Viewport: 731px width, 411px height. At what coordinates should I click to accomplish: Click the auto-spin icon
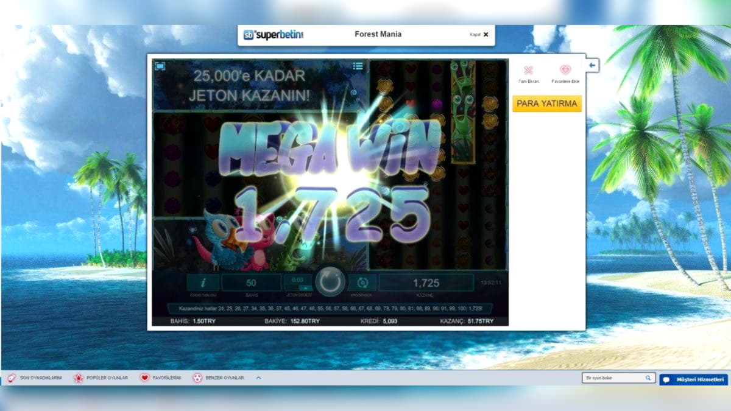[x=362, y=283]
